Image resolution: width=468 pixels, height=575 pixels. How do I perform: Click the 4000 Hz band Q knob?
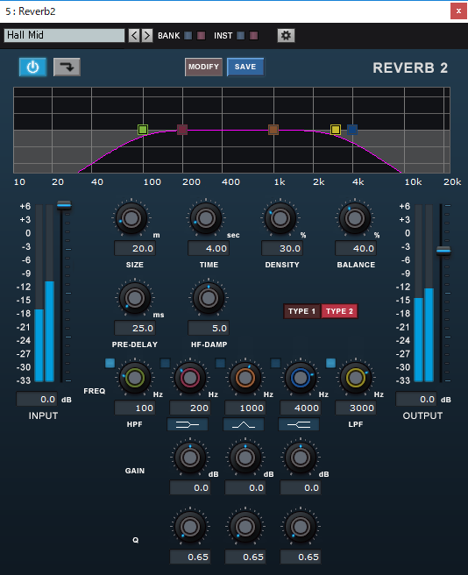point(300,527)
